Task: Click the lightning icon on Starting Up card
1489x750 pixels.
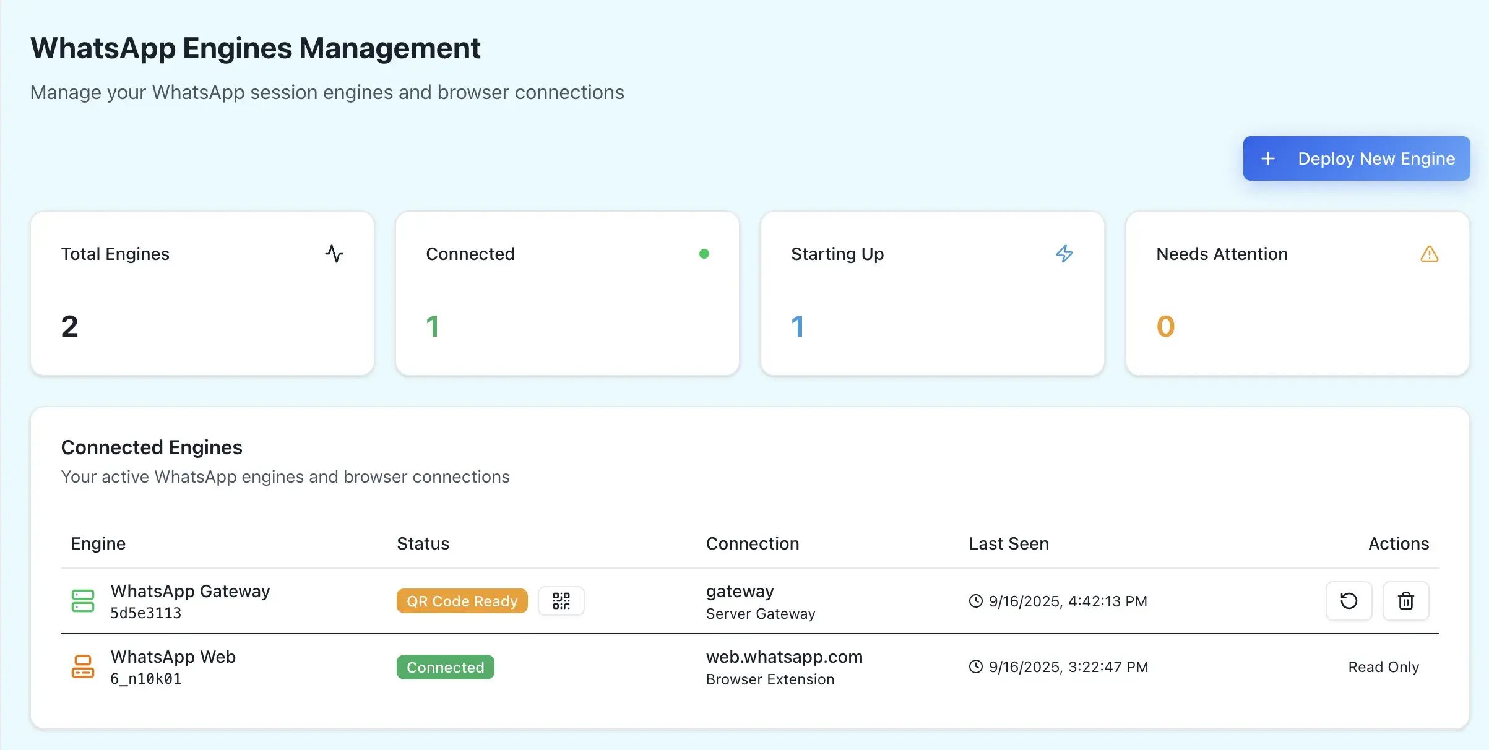Action: pyautogui.click(x=1066, y=254)
